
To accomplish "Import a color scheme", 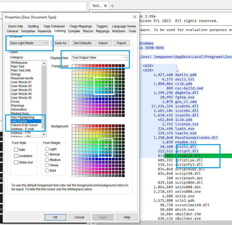I will click(103, 43).
